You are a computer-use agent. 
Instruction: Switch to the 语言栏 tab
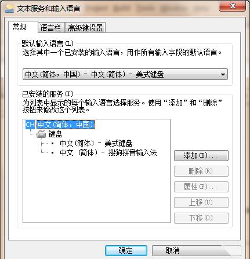51,28
